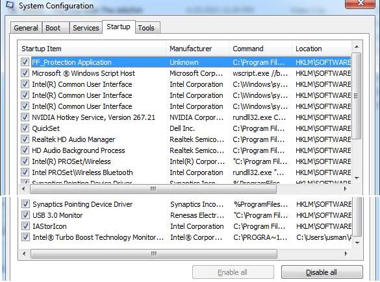This screenshot has height=282, width=380.
Task: Select the 'FF_Protection Application' row name
Action: point(71,62)
